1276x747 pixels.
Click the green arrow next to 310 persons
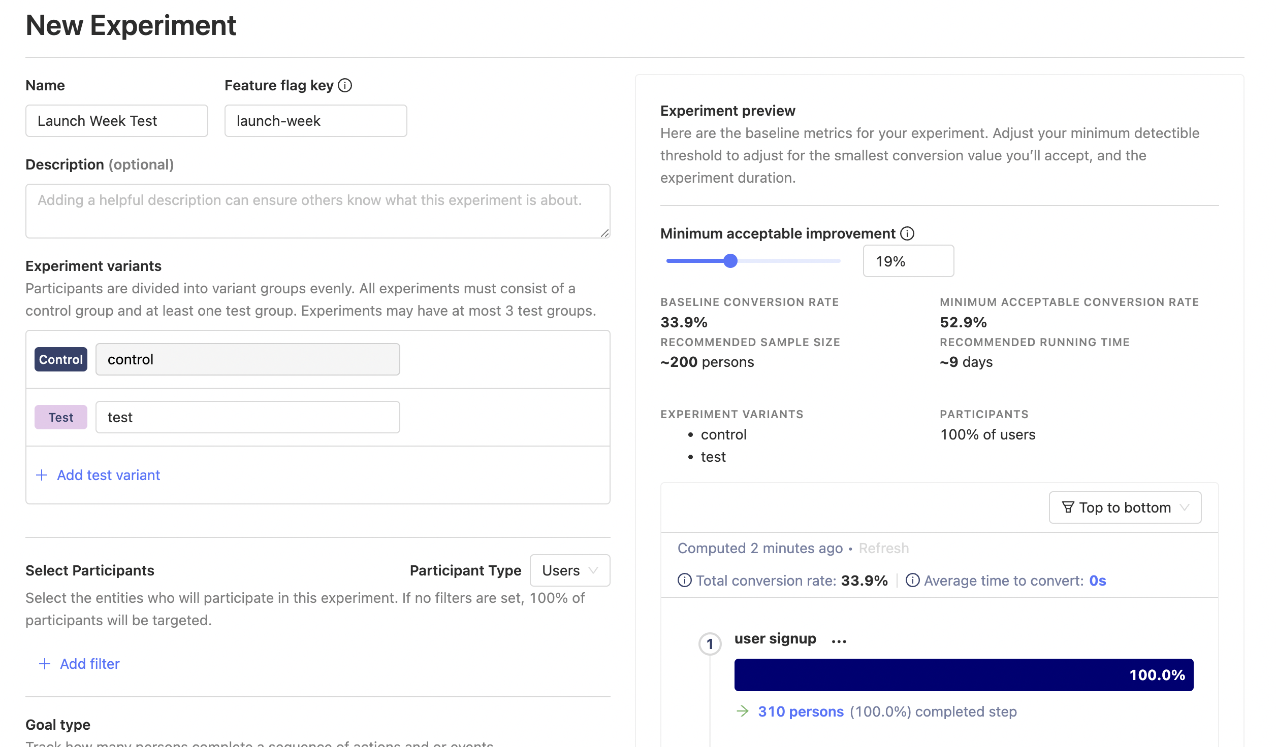coord(743,711)
